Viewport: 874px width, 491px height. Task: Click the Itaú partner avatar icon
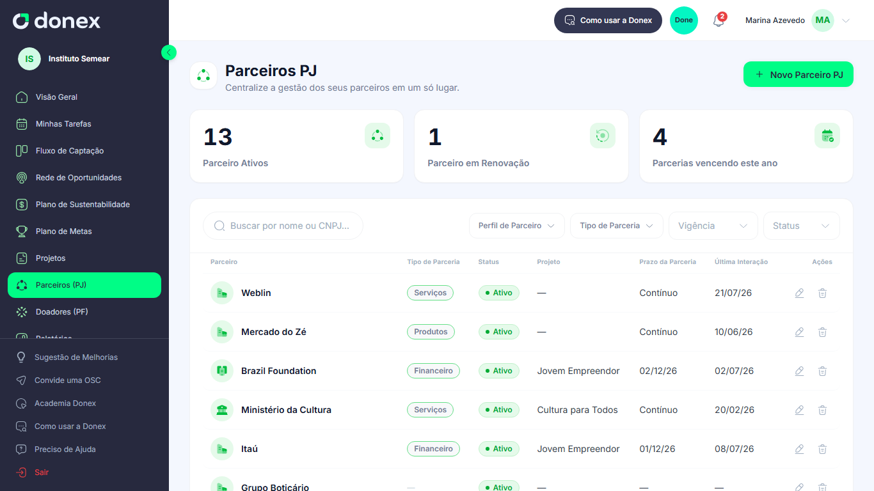click(222, 449)
